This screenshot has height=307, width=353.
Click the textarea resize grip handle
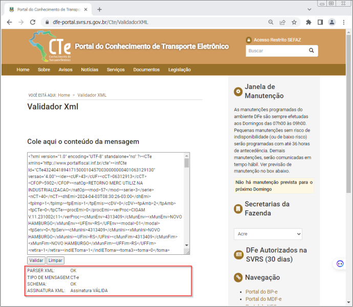[187, 252]
